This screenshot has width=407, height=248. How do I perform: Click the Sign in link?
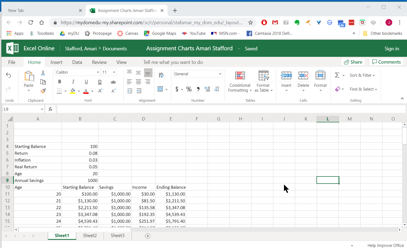pos(391,49)
